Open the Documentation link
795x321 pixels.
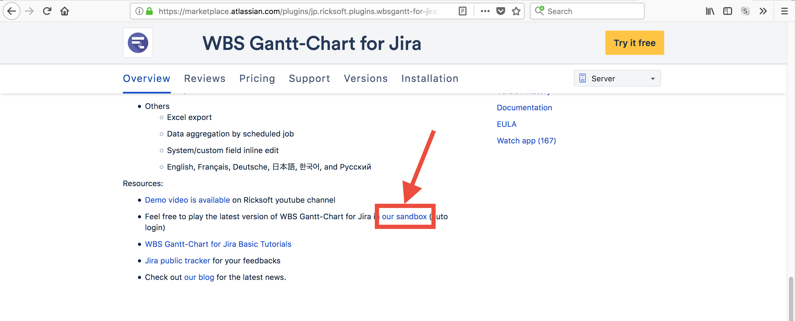[x=524, y=108]
